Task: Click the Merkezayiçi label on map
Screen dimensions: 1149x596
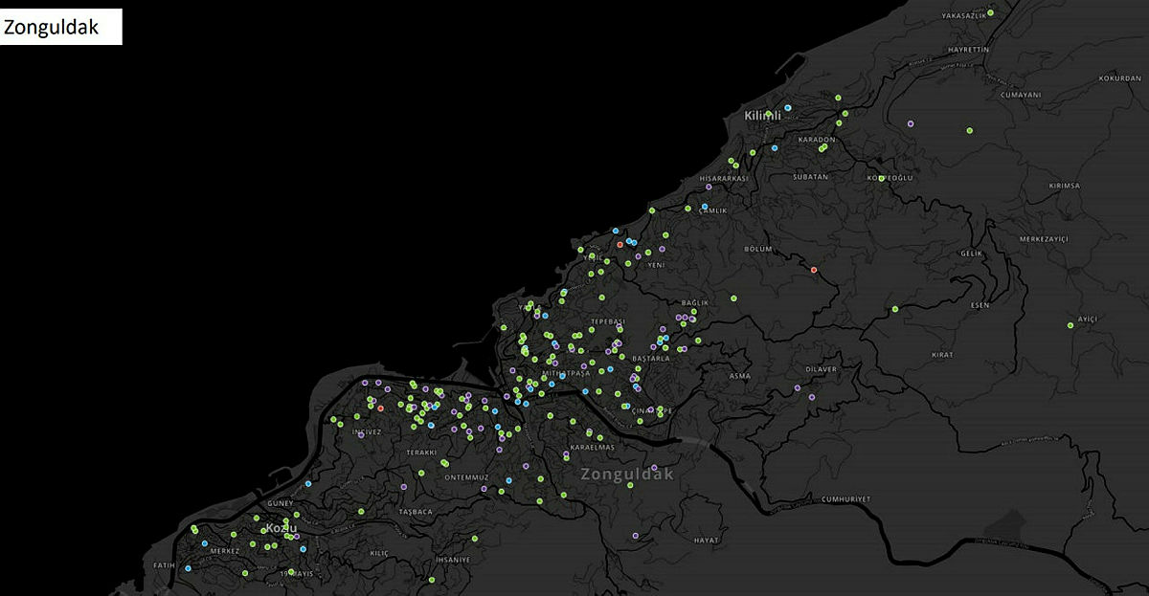Action: point(1043,238)
